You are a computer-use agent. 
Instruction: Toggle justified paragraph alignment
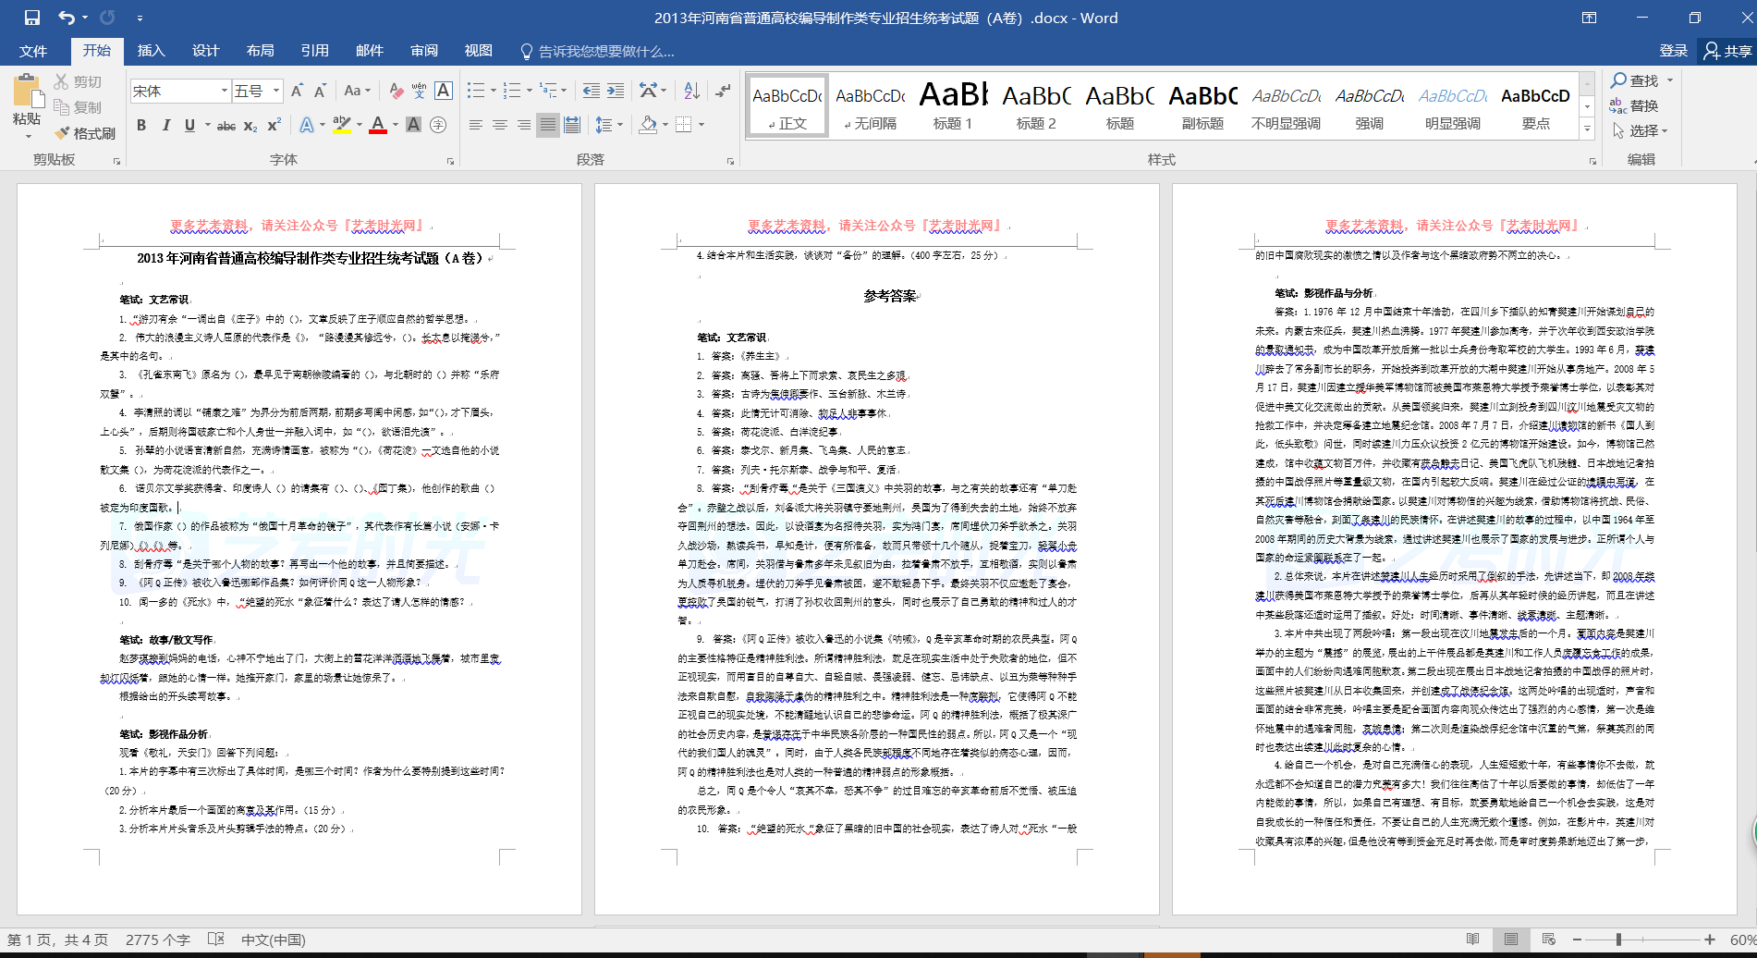coord(548,125)
